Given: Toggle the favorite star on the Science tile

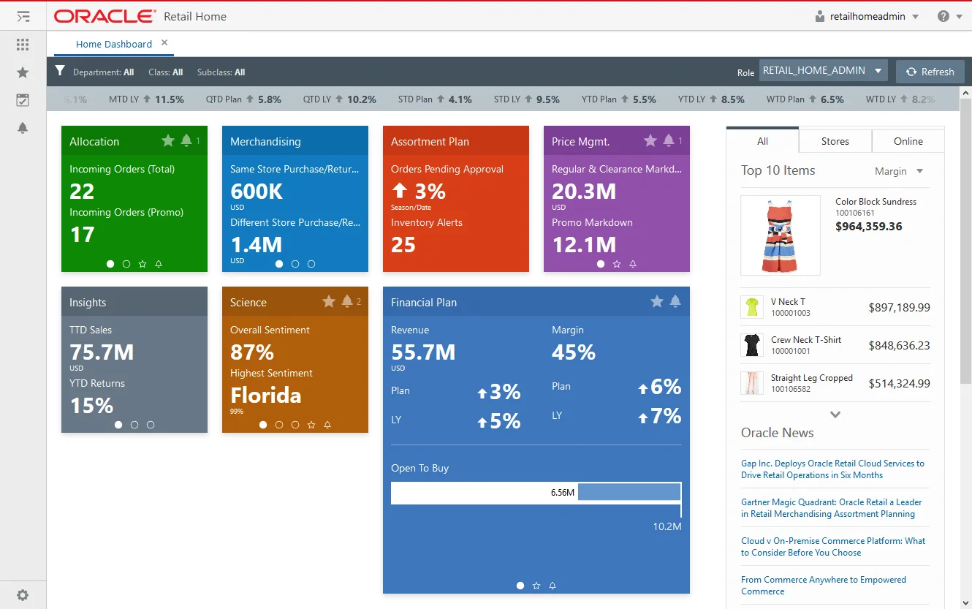Looking at the screenshot, I should click(x=328, y=301).
